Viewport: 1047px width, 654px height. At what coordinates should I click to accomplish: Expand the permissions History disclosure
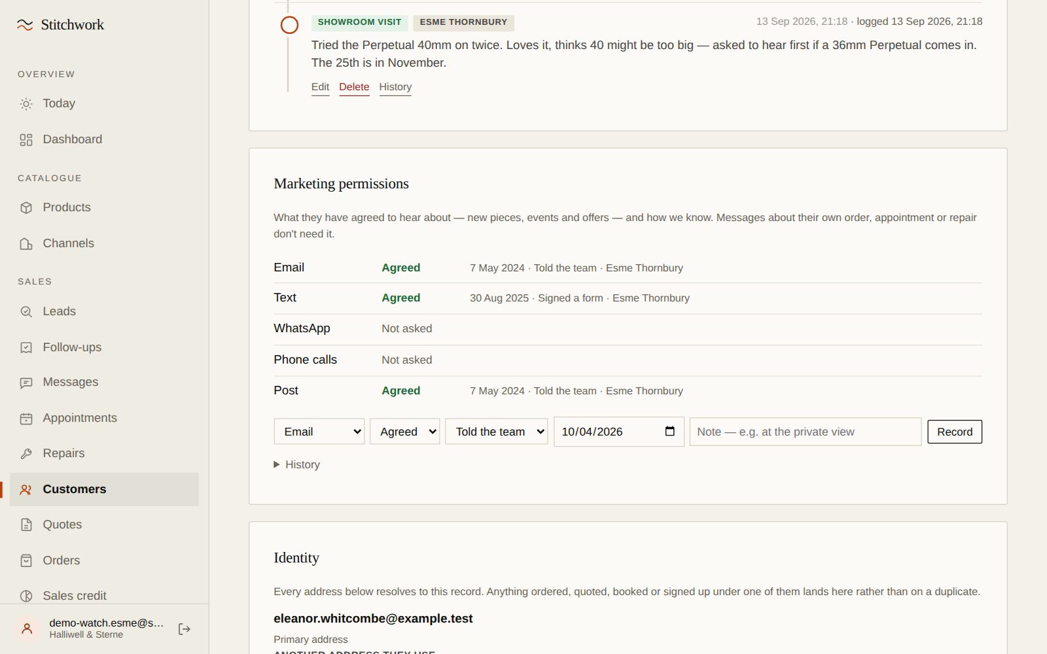(x=297, y=464)
